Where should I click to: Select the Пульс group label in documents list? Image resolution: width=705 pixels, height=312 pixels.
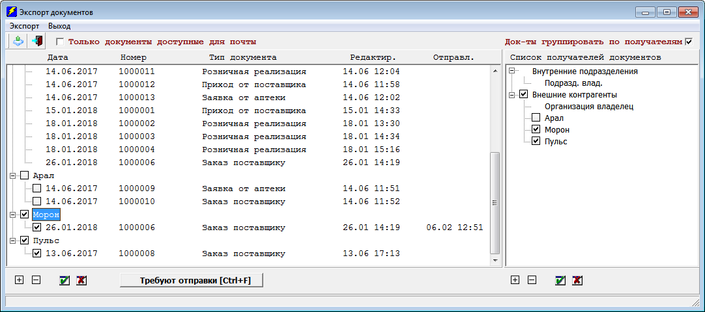(46, 240)
